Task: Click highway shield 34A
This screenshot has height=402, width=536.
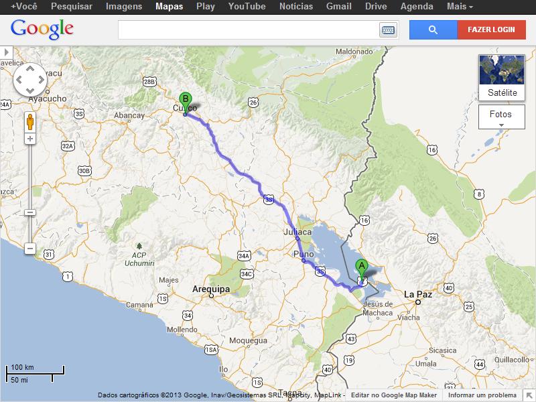Action: click(x=244, y=255)
